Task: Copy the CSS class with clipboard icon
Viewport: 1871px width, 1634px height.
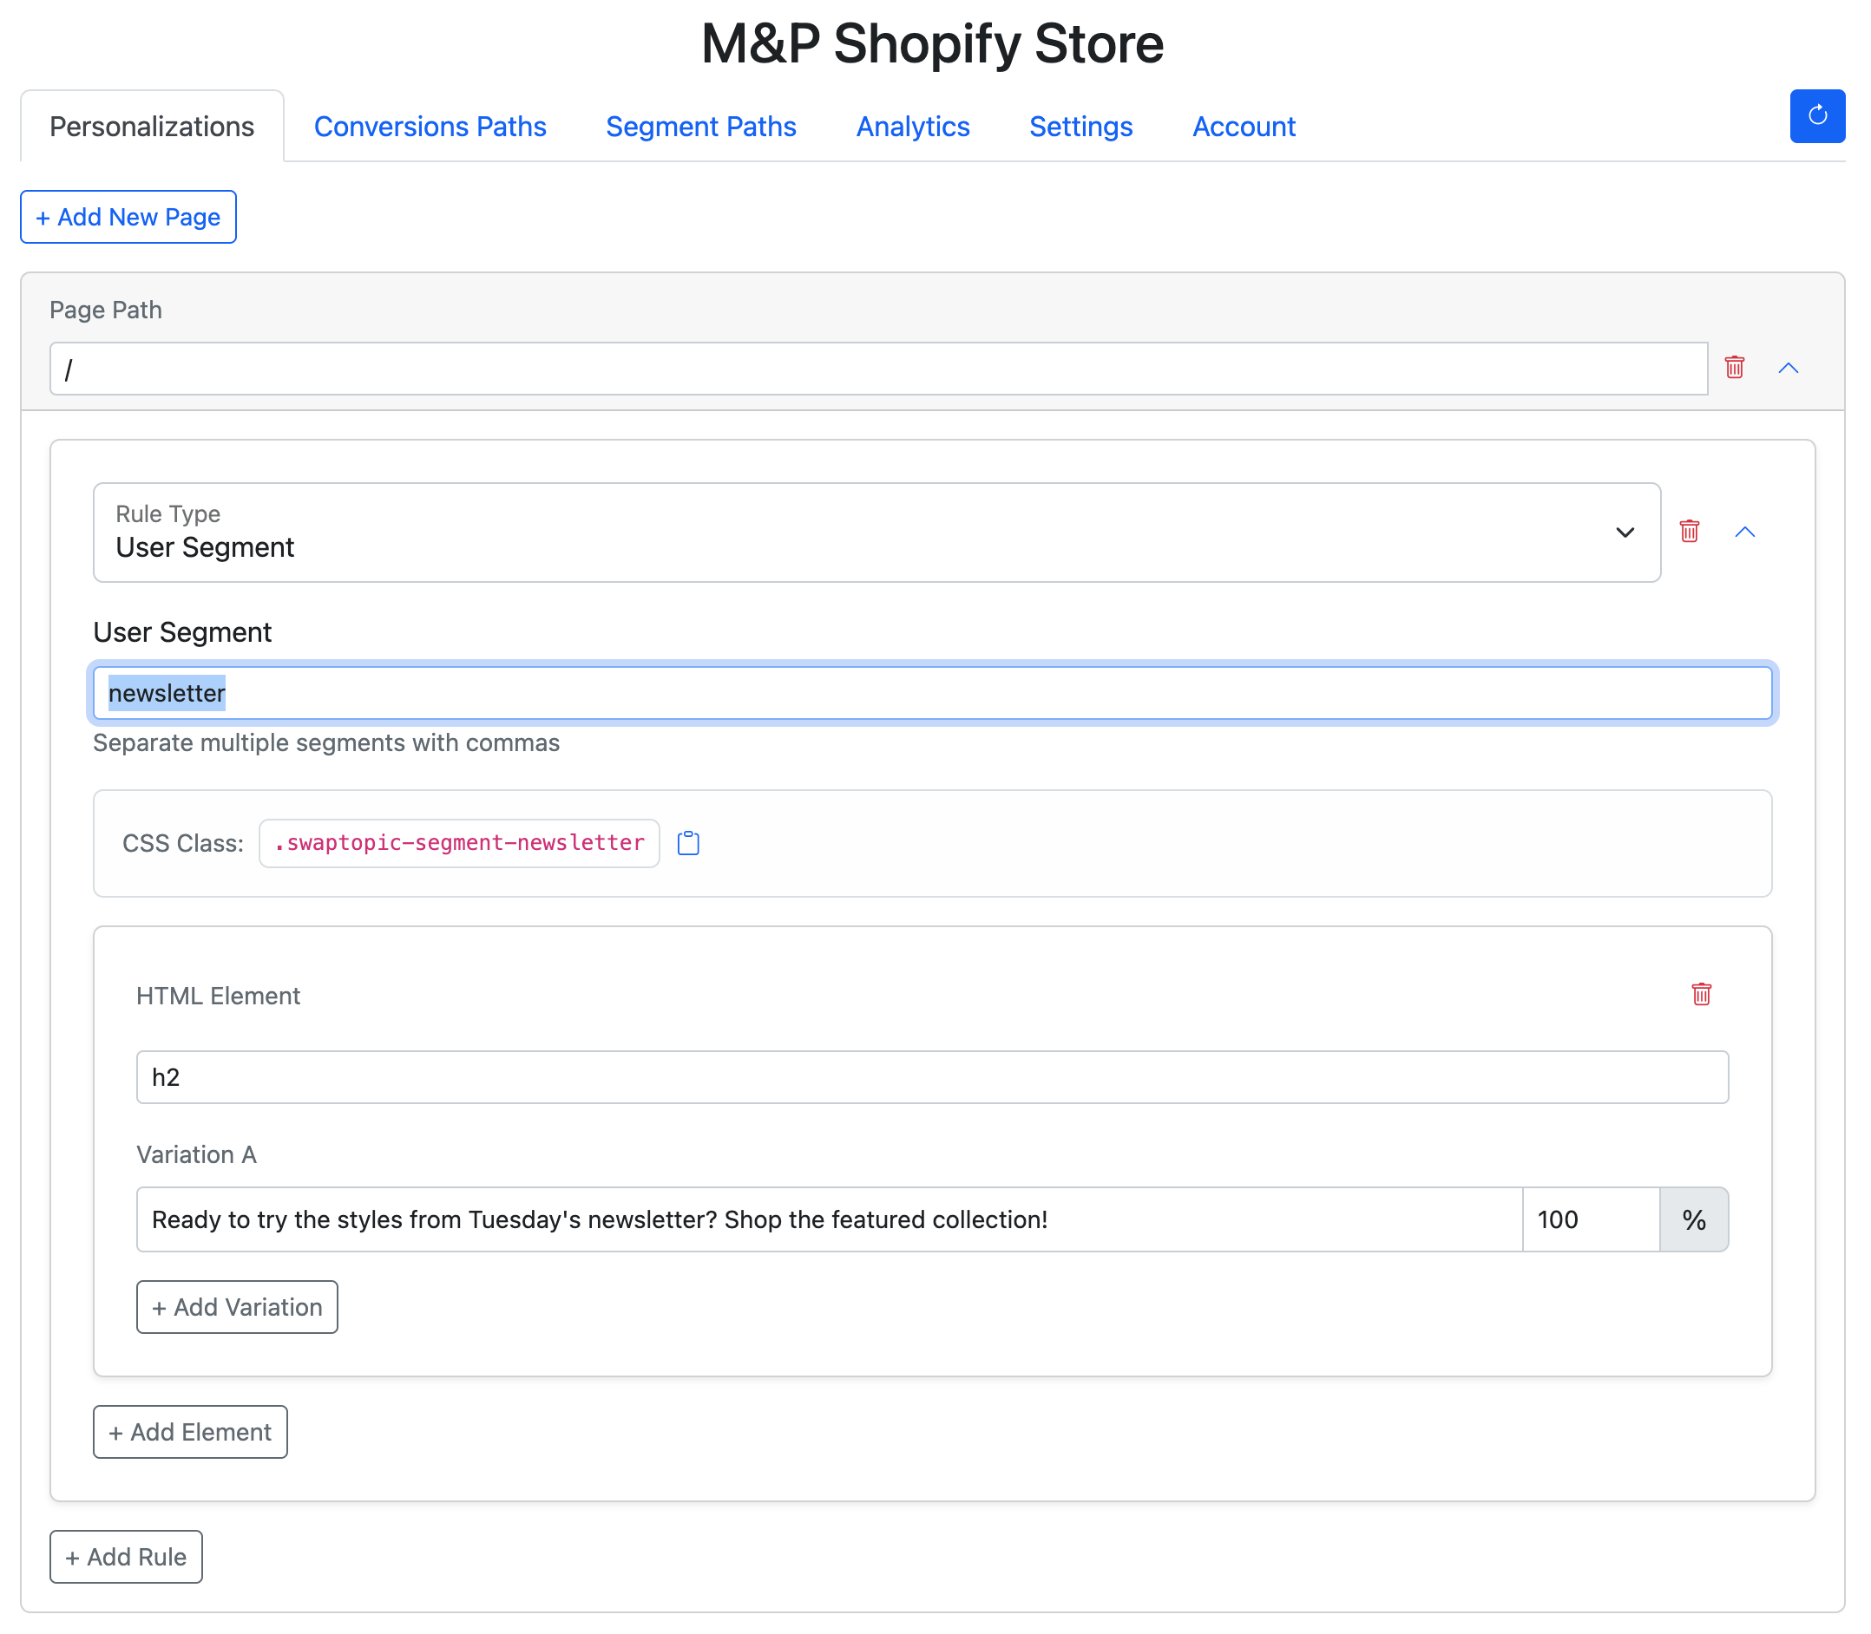Action: pos(688,843)
